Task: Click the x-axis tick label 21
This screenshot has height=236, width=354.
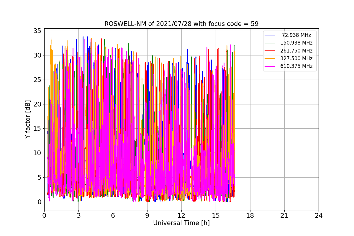Action: pyautogui.click(x=284, y=215)
